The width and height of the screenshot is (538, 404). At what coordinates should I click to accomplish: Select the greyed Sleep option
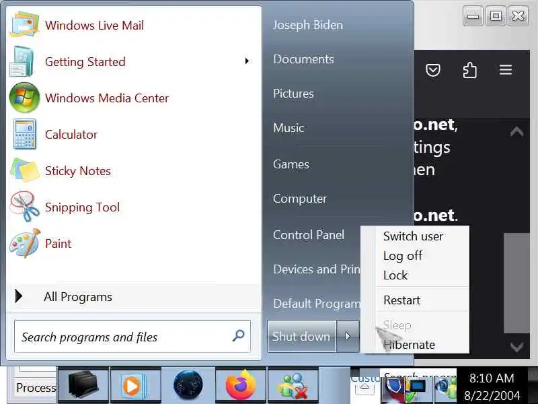(397, 325)
